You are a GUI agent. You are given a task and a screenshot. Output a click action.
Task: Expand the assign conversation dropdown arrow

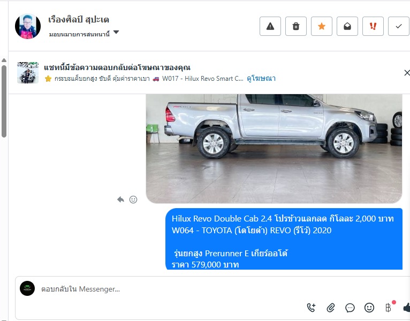tap(116, 32)
